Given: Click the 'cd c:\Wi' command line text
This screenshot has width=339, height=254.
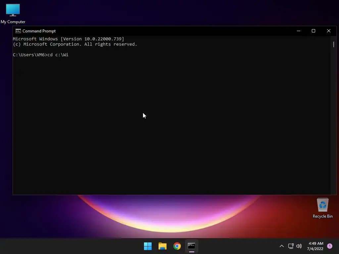Looking at the screenshot, I should (x=58, y=55).
